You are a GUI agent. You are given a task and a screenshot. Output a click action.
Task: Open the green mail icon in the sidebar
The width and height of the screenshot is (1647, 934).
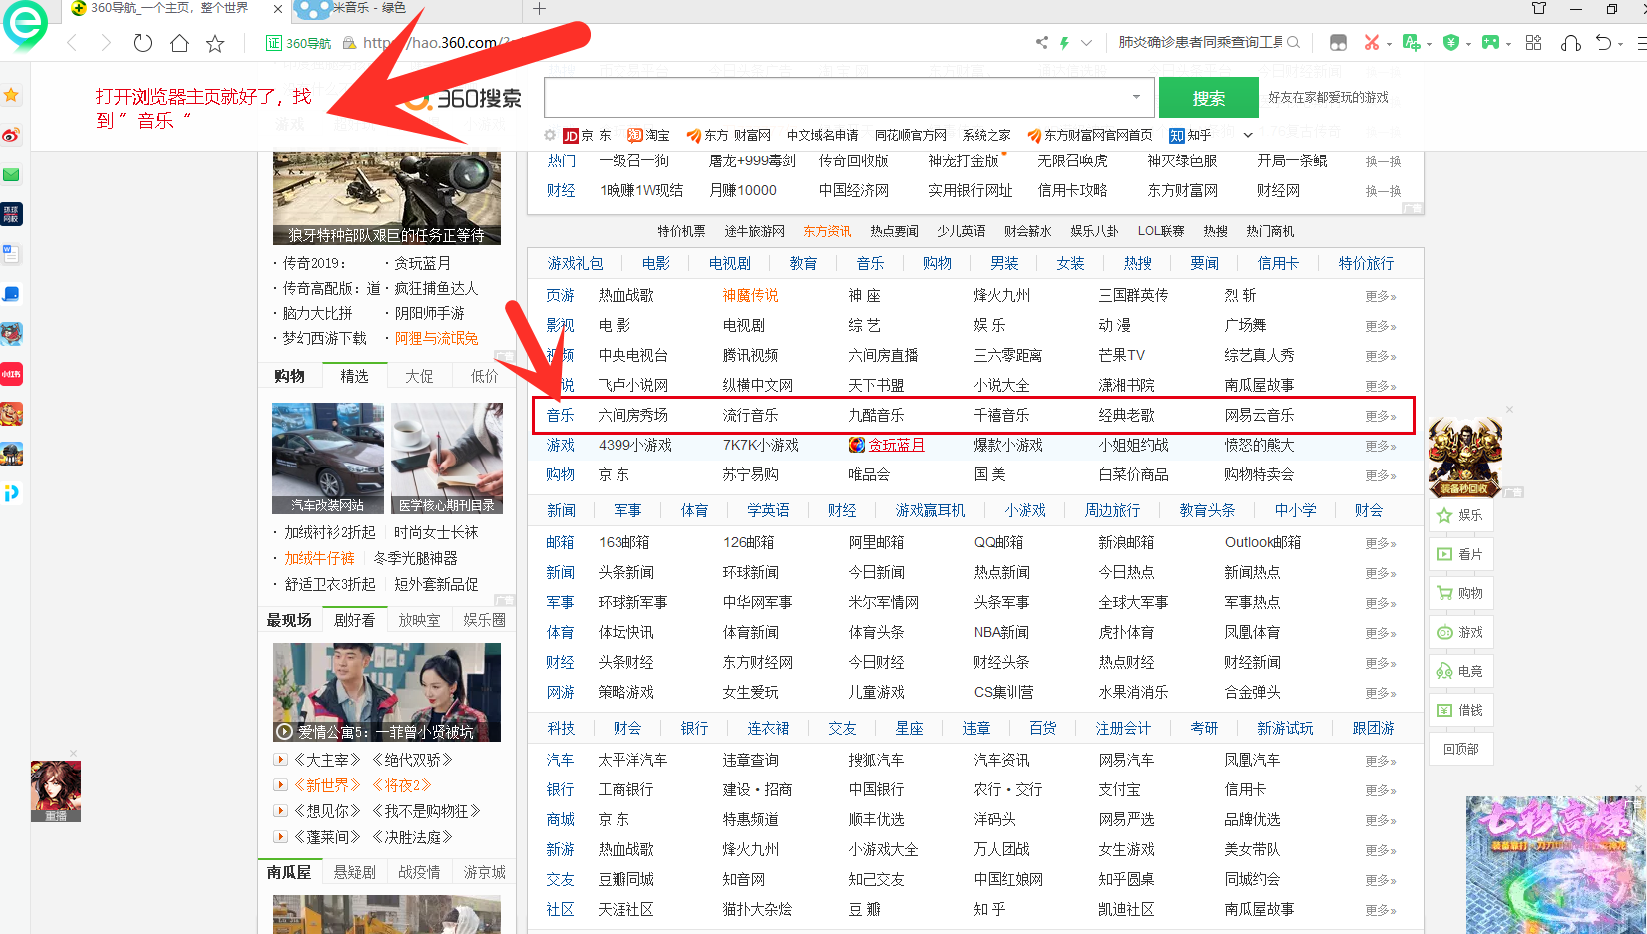click(x=11, y=174)
